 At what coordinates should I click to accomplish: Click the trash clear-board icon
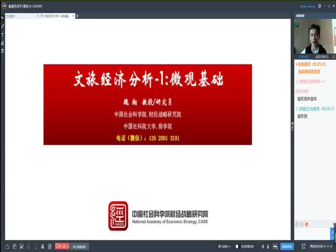2,51
